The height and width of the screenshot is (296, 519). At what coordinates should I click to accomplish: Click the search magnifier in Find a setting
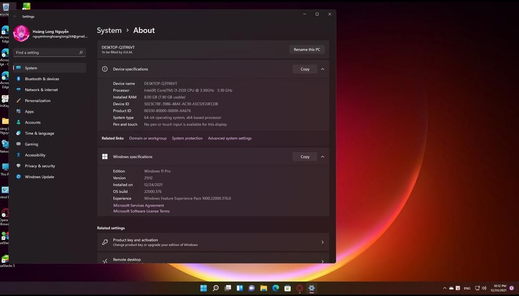(81, 53)
